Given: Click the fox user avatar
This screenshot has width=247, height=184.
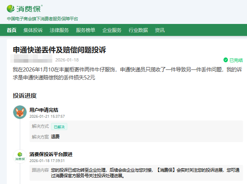Looking at the screenshot, I should click(x=20, y=113).
